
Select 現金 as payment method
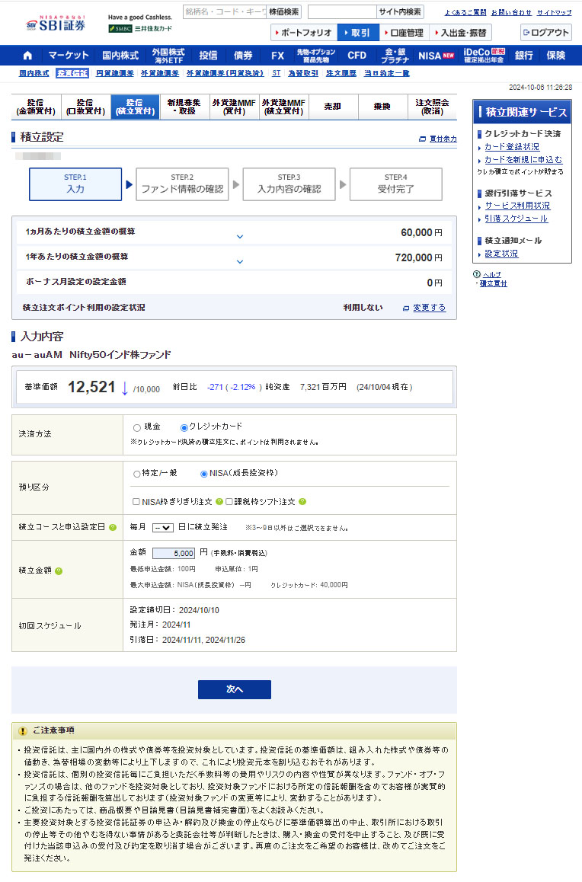click(x=137, y=428)
